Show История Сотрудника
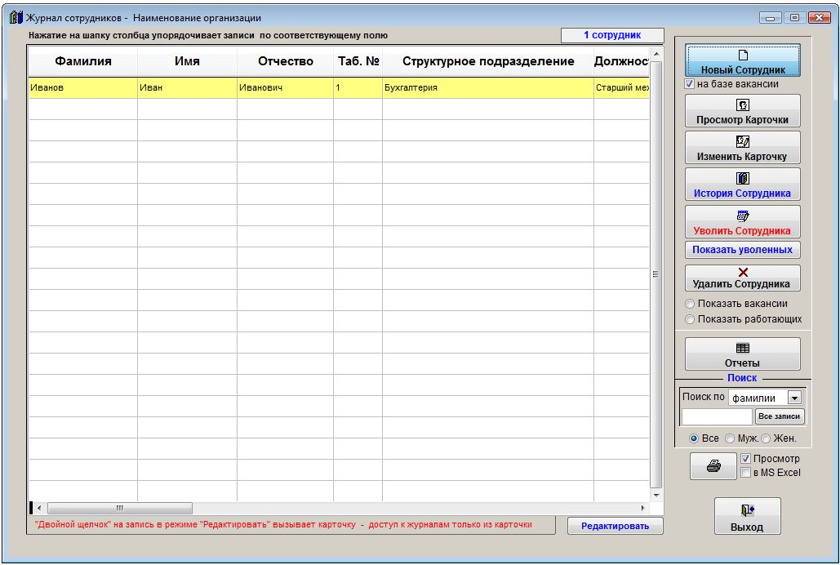840x565 pixels. (x=742, y=185)
